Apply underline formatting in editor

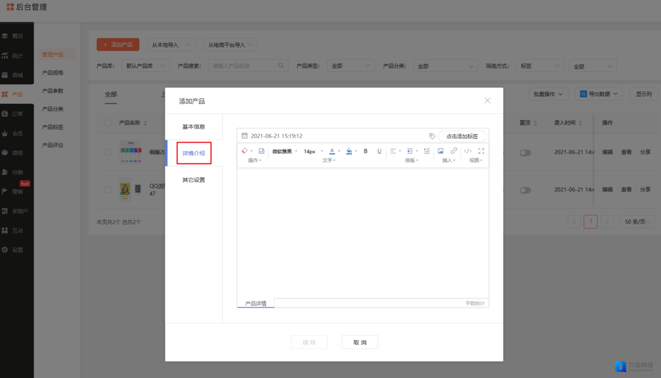pos(379,151)
